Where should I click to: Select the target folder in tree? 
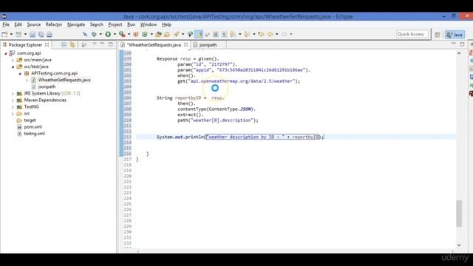(x=30, y=120)
